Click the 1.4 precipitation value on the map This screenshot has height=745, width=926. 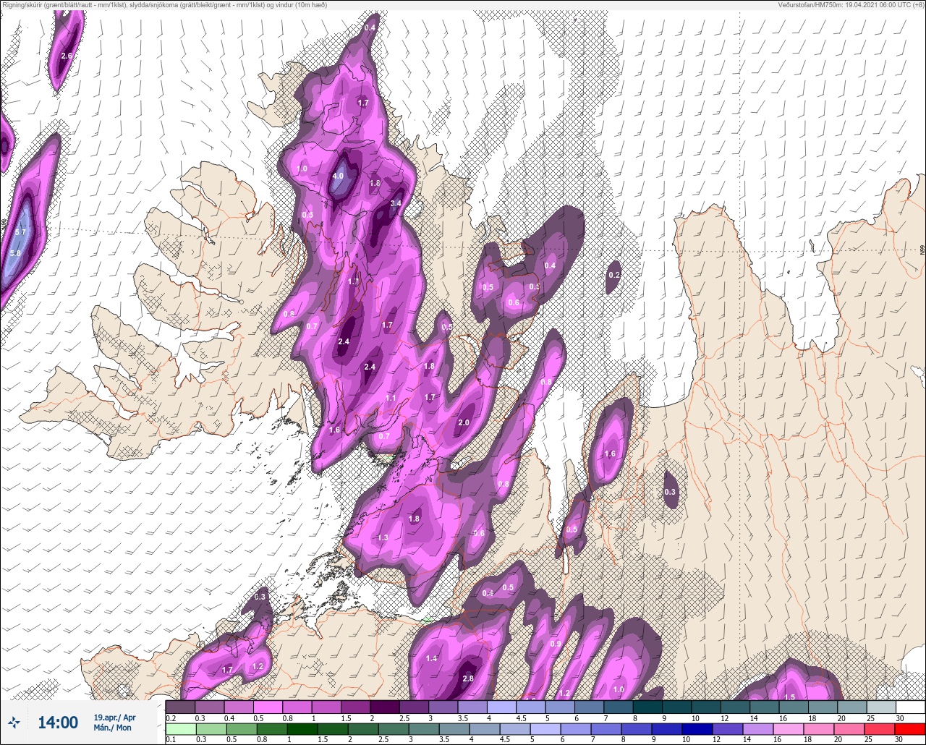tap(432, 658)
